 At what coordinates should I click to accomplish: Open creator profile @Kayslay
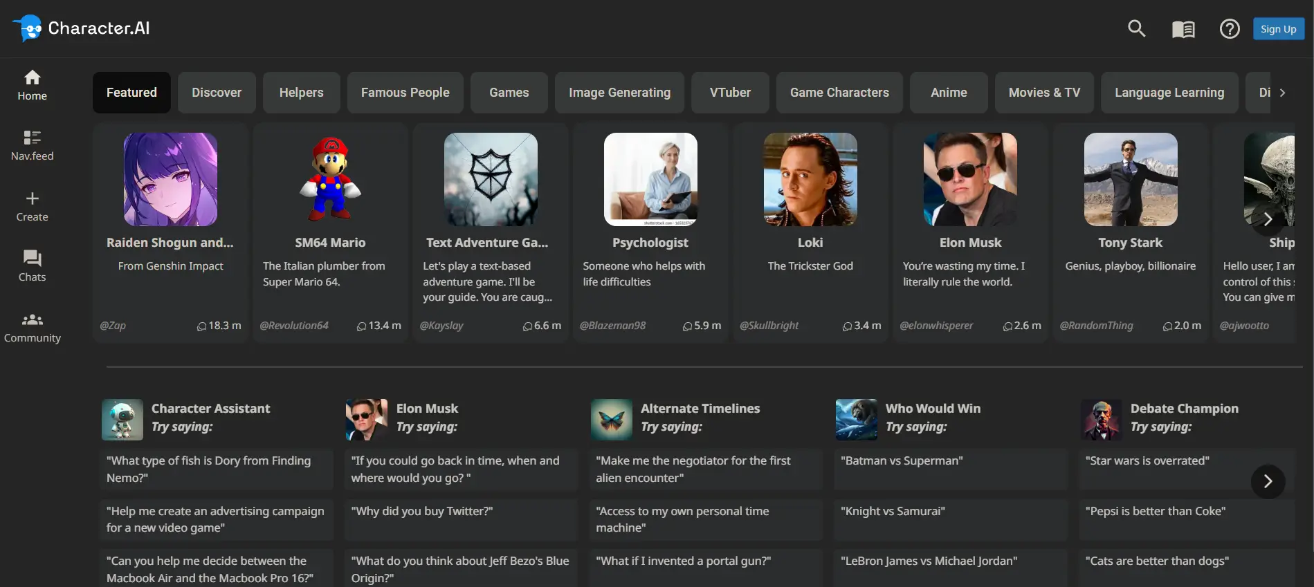tap(441, 326)
